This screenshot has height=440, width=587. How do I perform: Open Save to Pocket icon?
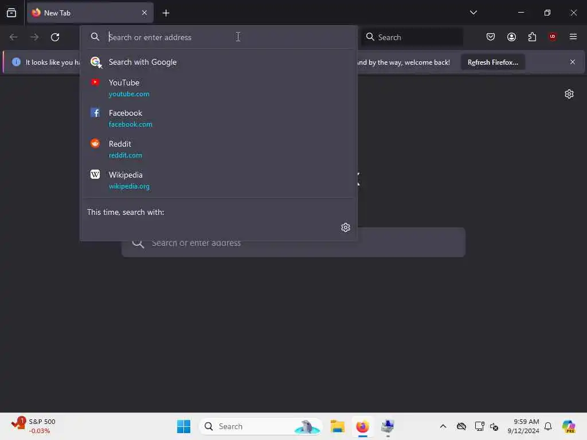[491, 37]
